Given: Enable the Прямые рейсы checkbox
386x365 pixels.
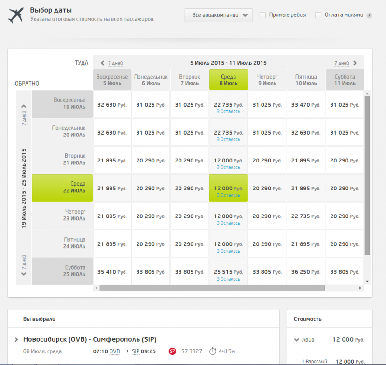Looking at the screenshot, I should pos(263,15).
